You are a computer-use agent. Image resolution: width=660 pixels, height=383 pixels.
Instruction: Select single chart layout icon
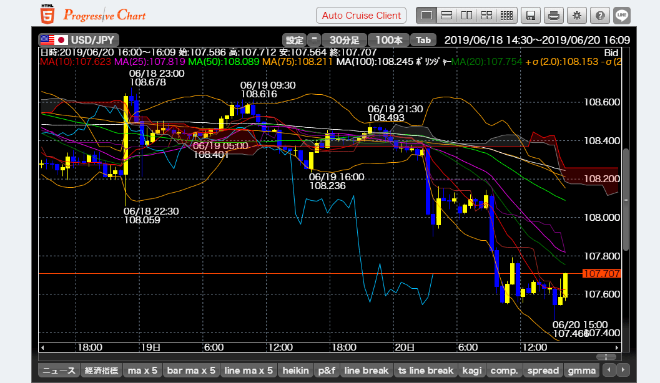(426, 16)
